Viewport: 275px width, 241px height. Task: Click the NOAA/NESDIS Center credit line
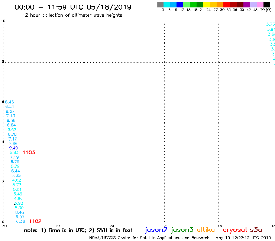tap(149, 238)
